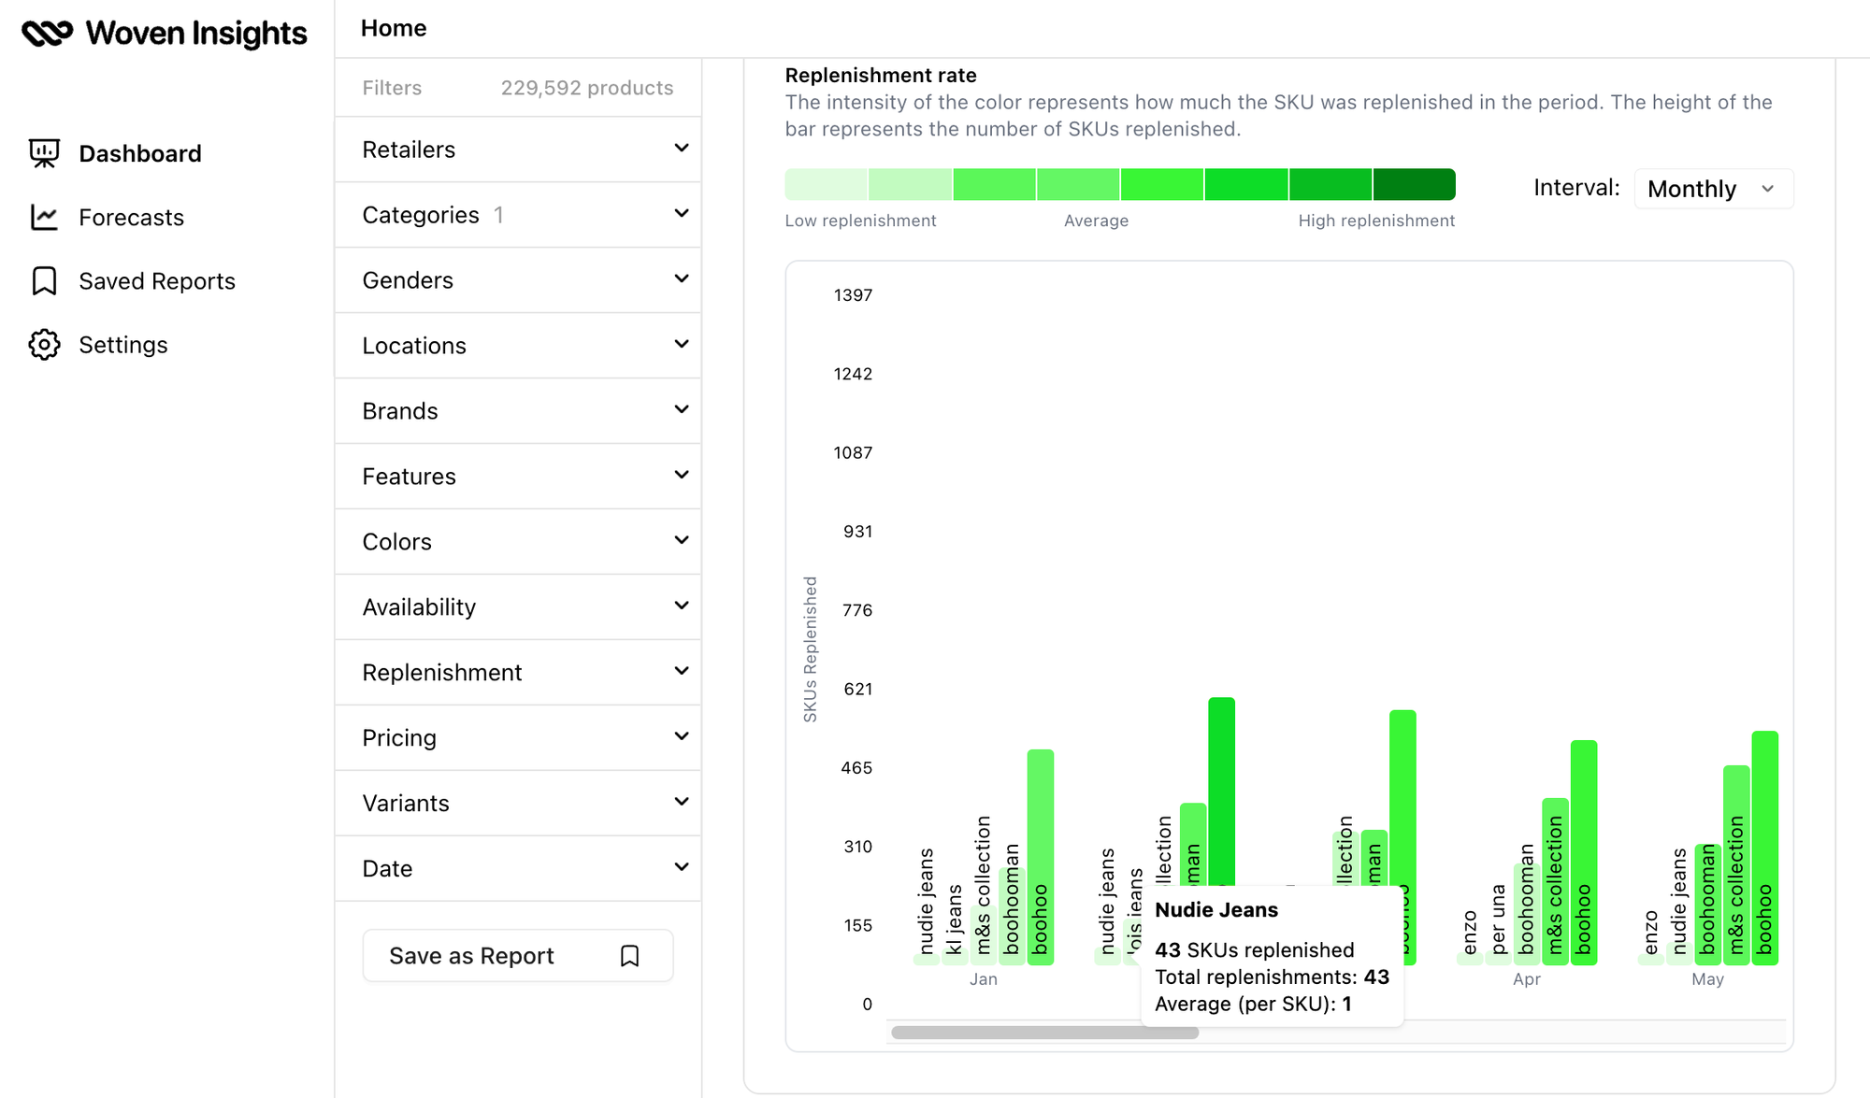Viewport: 1870px width, 1098px height.
Task: Click bookmark icon in Save as Report
Action: tap(630, 956)
